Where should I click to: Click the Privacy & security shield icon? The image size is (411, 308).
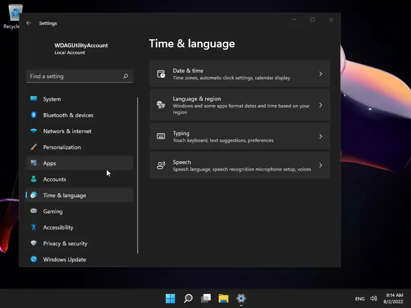[x=34, y=243]
